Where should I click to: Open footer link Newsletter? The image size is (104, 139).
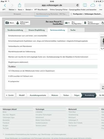click(6, 120)
